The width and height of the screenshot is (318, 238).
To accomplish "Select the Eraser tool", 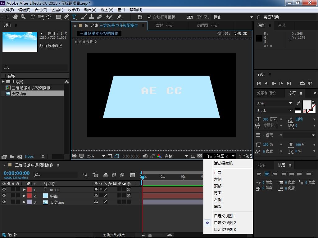I will click(100, 17).
